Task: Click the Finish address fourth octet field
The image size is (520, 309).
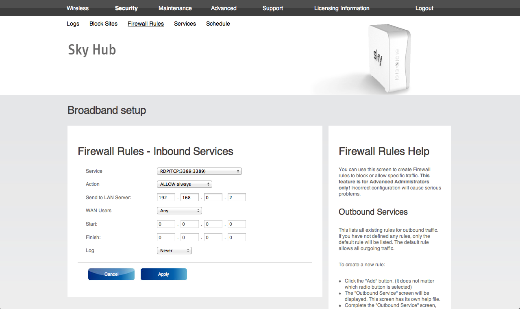Action: [x=237, y=237]
